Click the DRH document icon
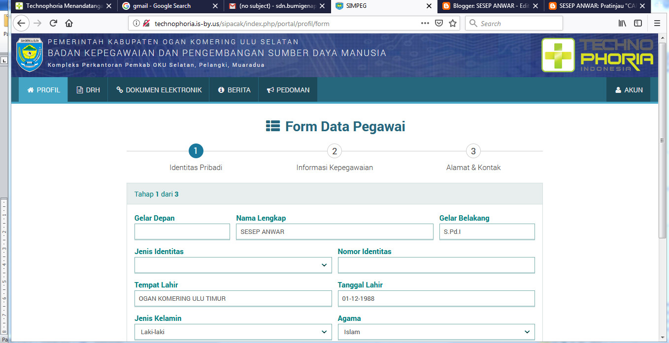 tap(79, 89)
